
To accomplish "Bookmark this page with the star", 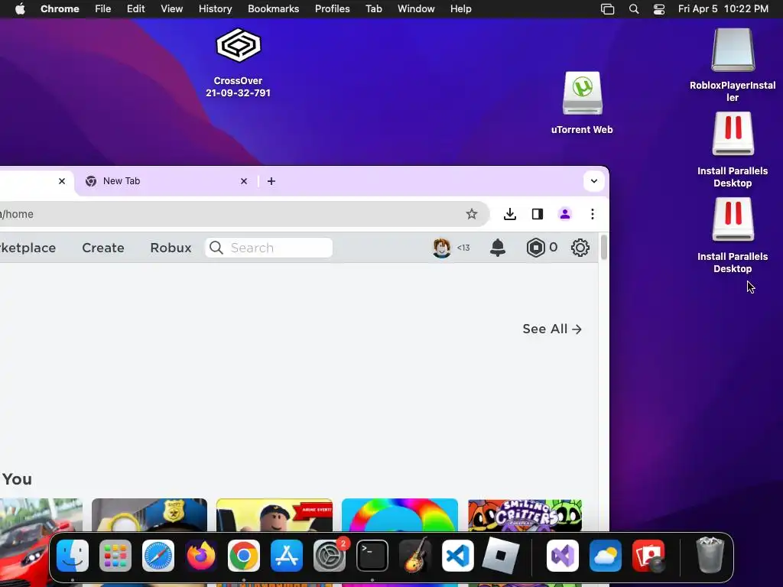I will pos(471,214).
